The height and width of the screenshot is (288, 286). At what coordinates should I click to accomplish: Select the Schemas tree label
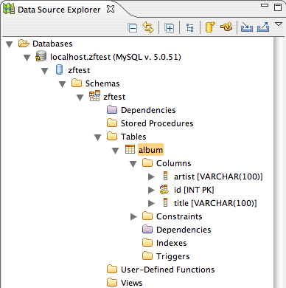point(102,83)
